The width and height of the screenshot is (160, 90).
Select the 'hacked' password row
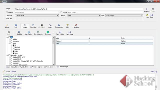[104, 41]
